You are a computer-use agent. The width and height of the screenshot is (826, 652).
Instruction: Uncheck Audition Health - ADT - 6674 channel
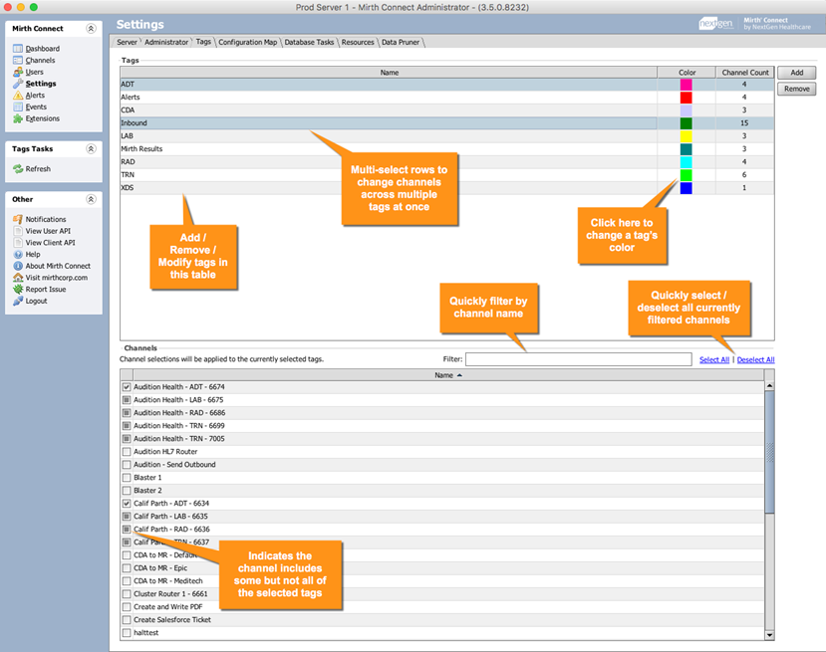(127, 387)
